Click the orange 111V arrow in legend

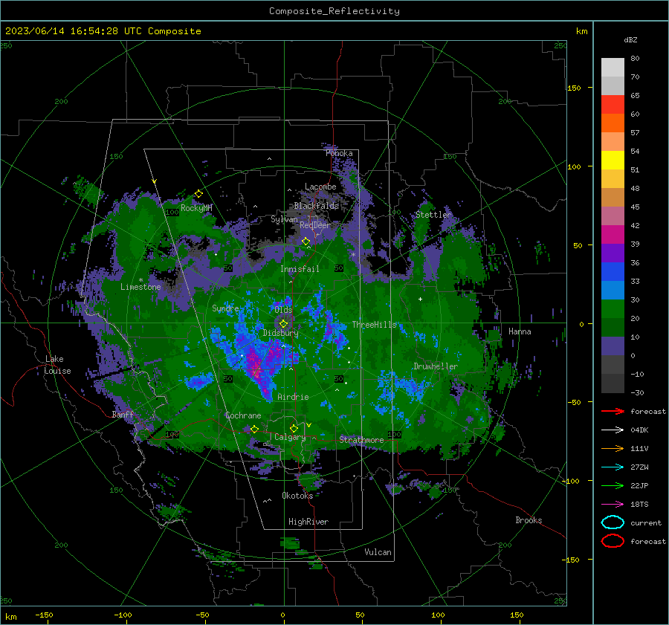click(613, 448)
